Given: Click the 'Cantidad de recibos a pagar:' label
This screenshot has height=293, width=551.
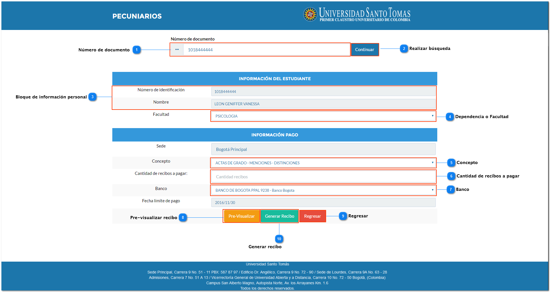Looking at the screenshot, I should tap(161, 173).
